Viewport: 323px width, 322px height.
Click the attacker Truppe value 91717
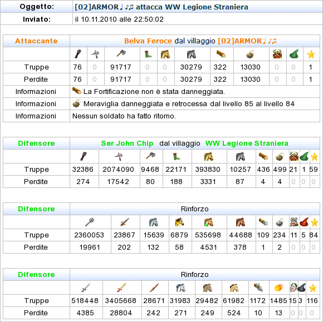(x=121, y=67)
